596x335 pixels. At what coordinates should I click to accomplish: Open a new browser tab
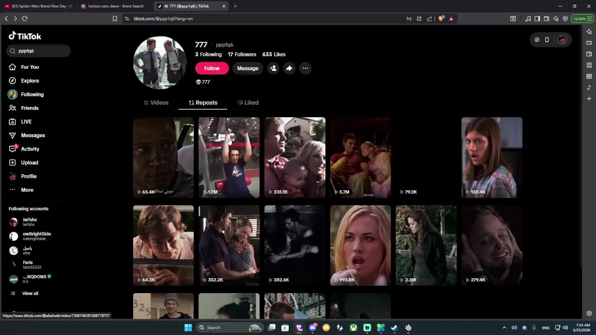point(235,6)
